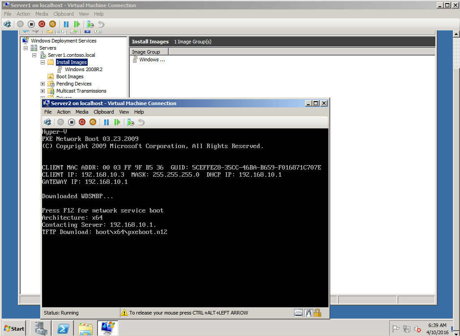Open Windows Explorer from the taskbar

[85, 328]
